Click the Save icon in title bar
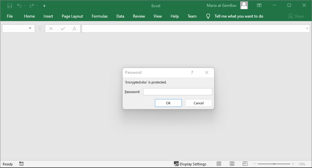Viewport: 312px width, 168px height. 10,6
